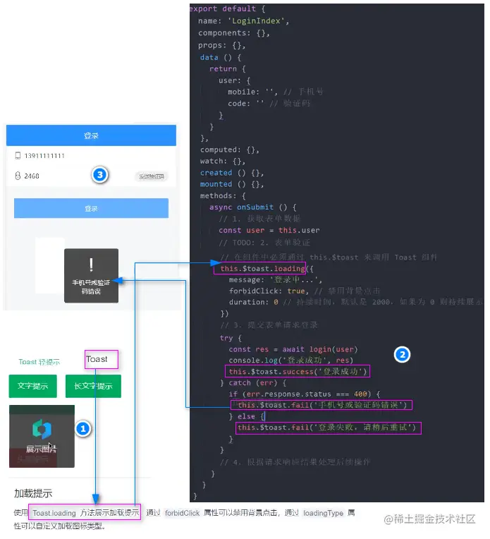Click the 'watch: {},' code line
490x539 pixels.
pyautogui.click(x=222, y=161)
